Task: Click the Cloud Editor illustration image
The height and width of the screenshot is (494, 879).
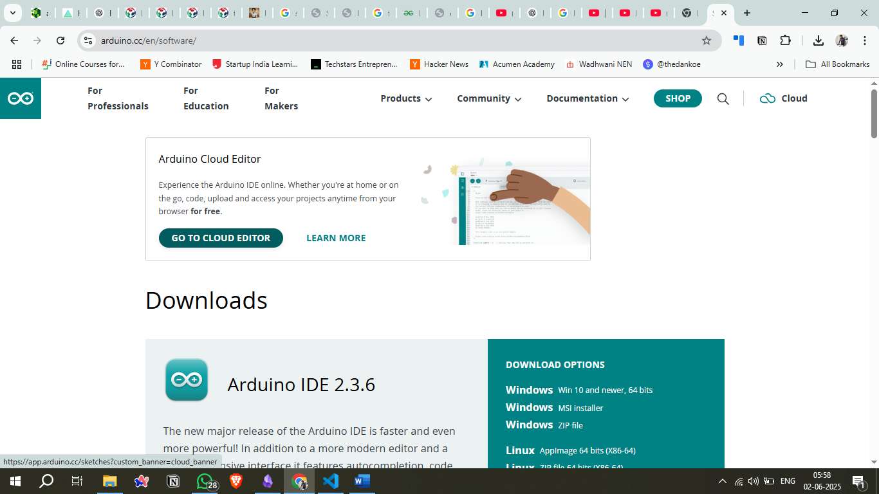Action: (504, 202)
